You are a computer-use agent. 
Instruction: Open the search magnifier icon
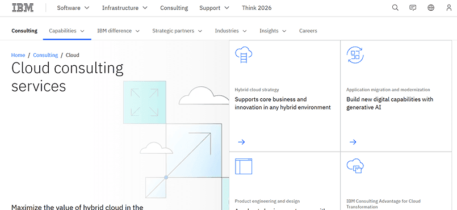coord(395,8)
